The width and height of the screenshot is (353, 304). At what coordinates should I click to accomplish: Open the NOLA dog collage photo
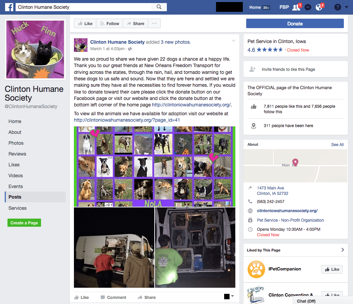pyautogui.click(x=154, y=166)
